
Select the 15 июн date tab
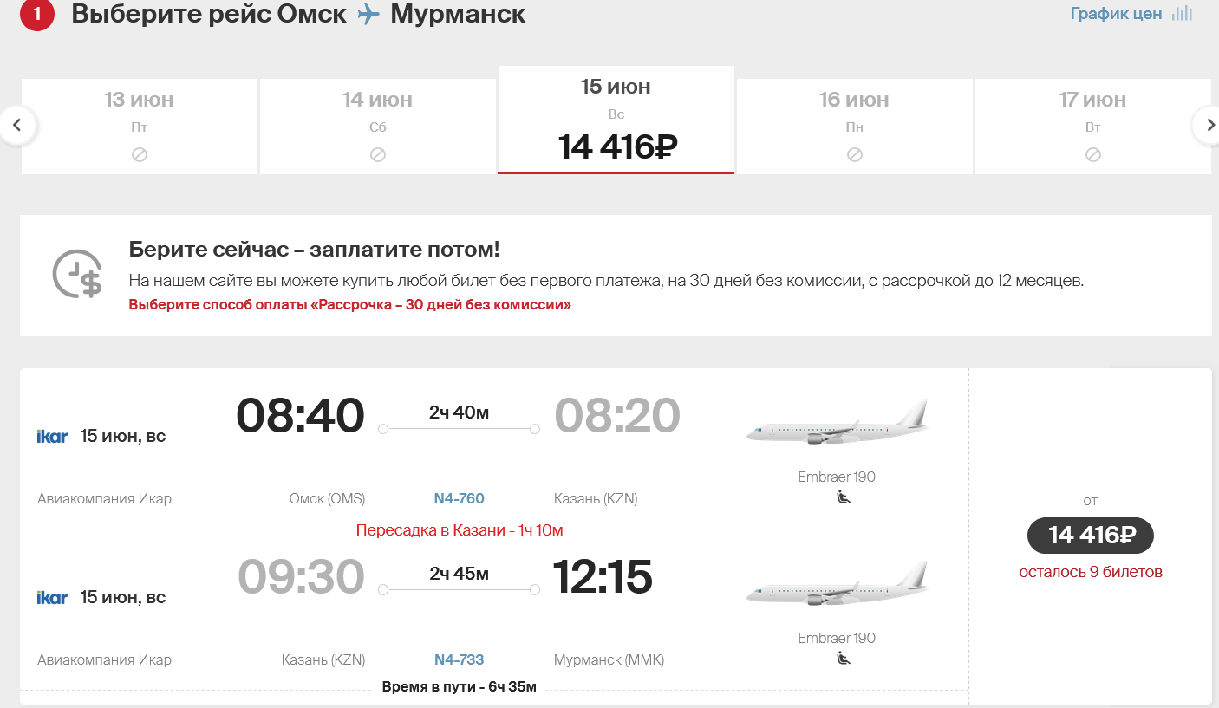[x=616, y=120]
